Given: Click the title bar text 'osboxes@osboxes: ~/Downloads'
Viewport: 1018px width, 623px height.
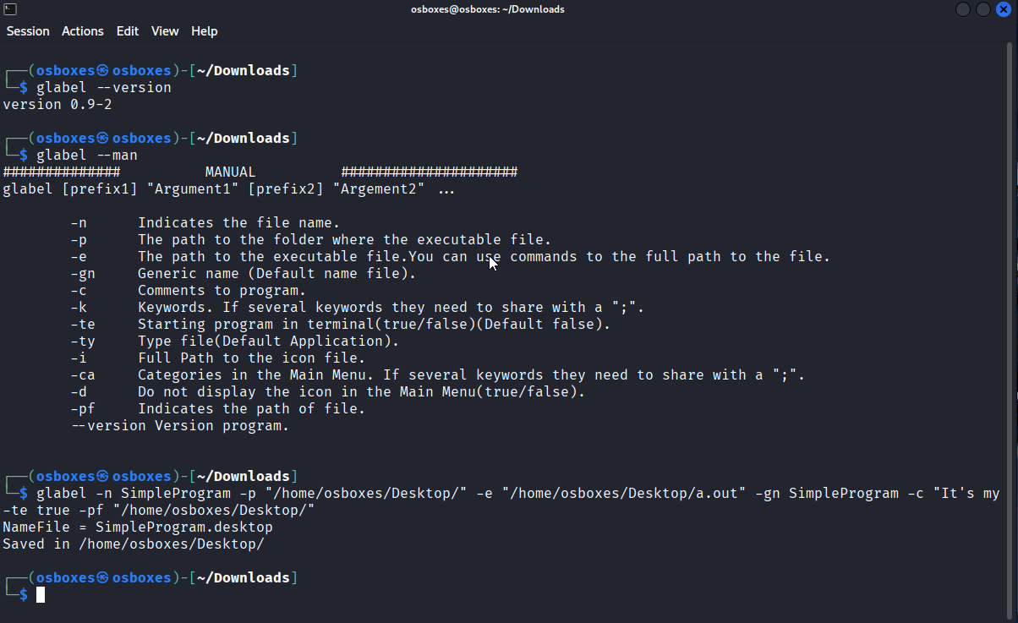Looking at the screenshot, I should click(487, 8).
